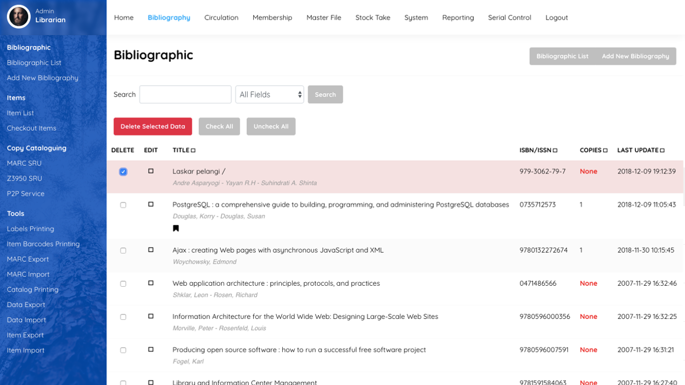Sort by Title column sort icon
The height and width of the screenshot is (385, 685).
pyautogui.click(x=193, y=150)
